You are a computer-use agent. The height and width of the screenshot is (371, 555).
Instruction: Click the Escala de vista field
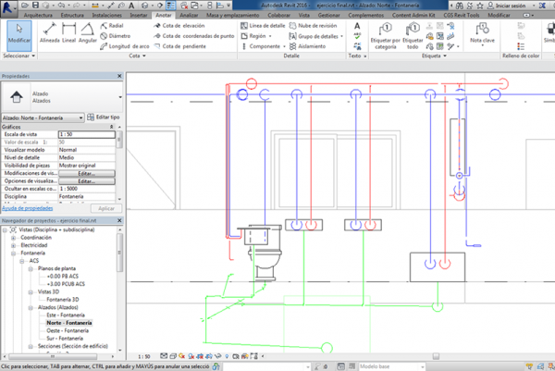tap(86, 134)
